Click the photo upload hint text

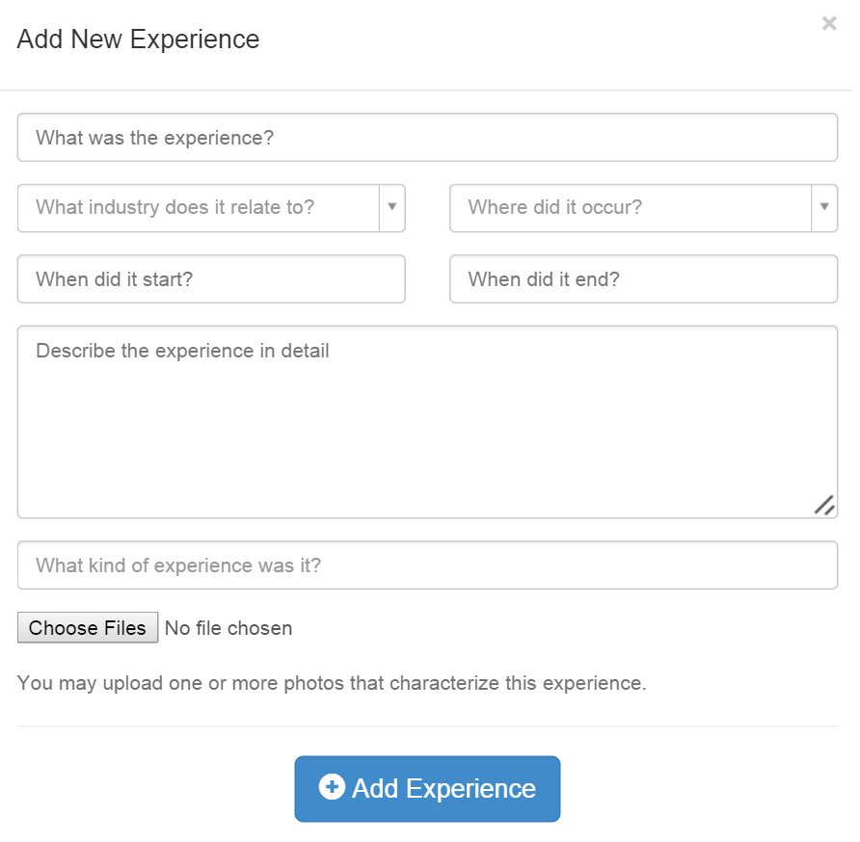click(332, 684)
